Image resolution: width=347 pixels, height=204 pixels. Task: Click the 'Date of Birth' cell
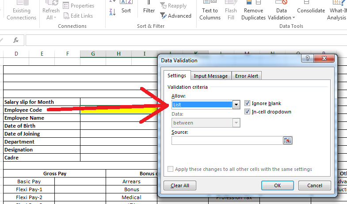coord(42,126)
